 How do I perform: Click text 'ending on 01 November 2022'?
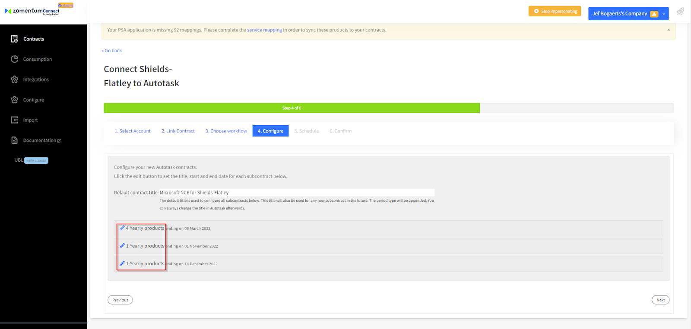pyautogui.click(x=192, y=246)
